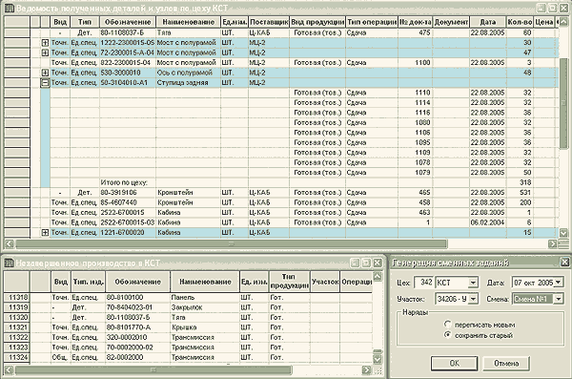Viewport: 572px width, 379px height.
Task: Click Тип продукции header in Незавершенное производство
Action: tap(289, 282)
